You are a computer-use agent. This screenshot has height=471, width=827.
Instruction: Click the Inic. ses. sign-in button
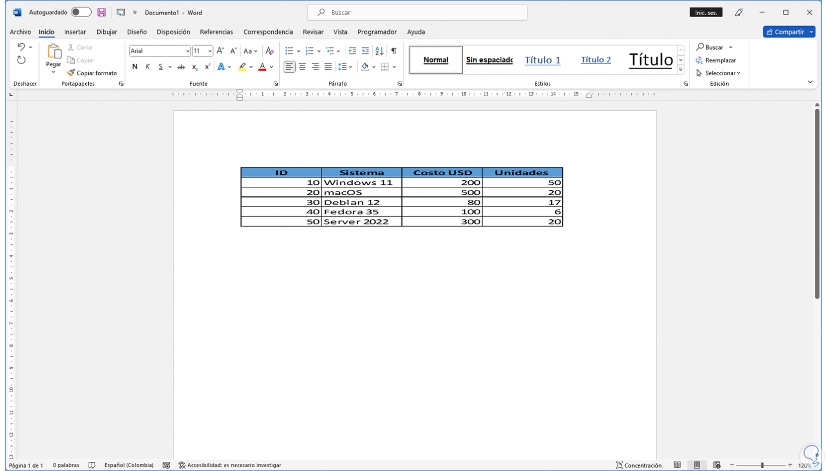(x=706, y=13)
